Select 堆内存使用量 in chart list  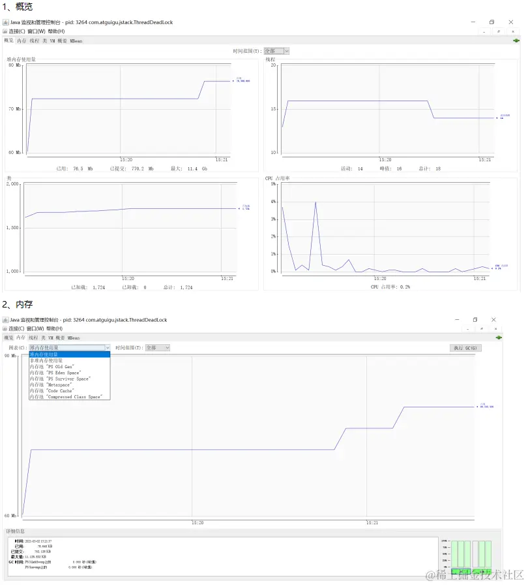pyautogui.click(x=70, y=355)
